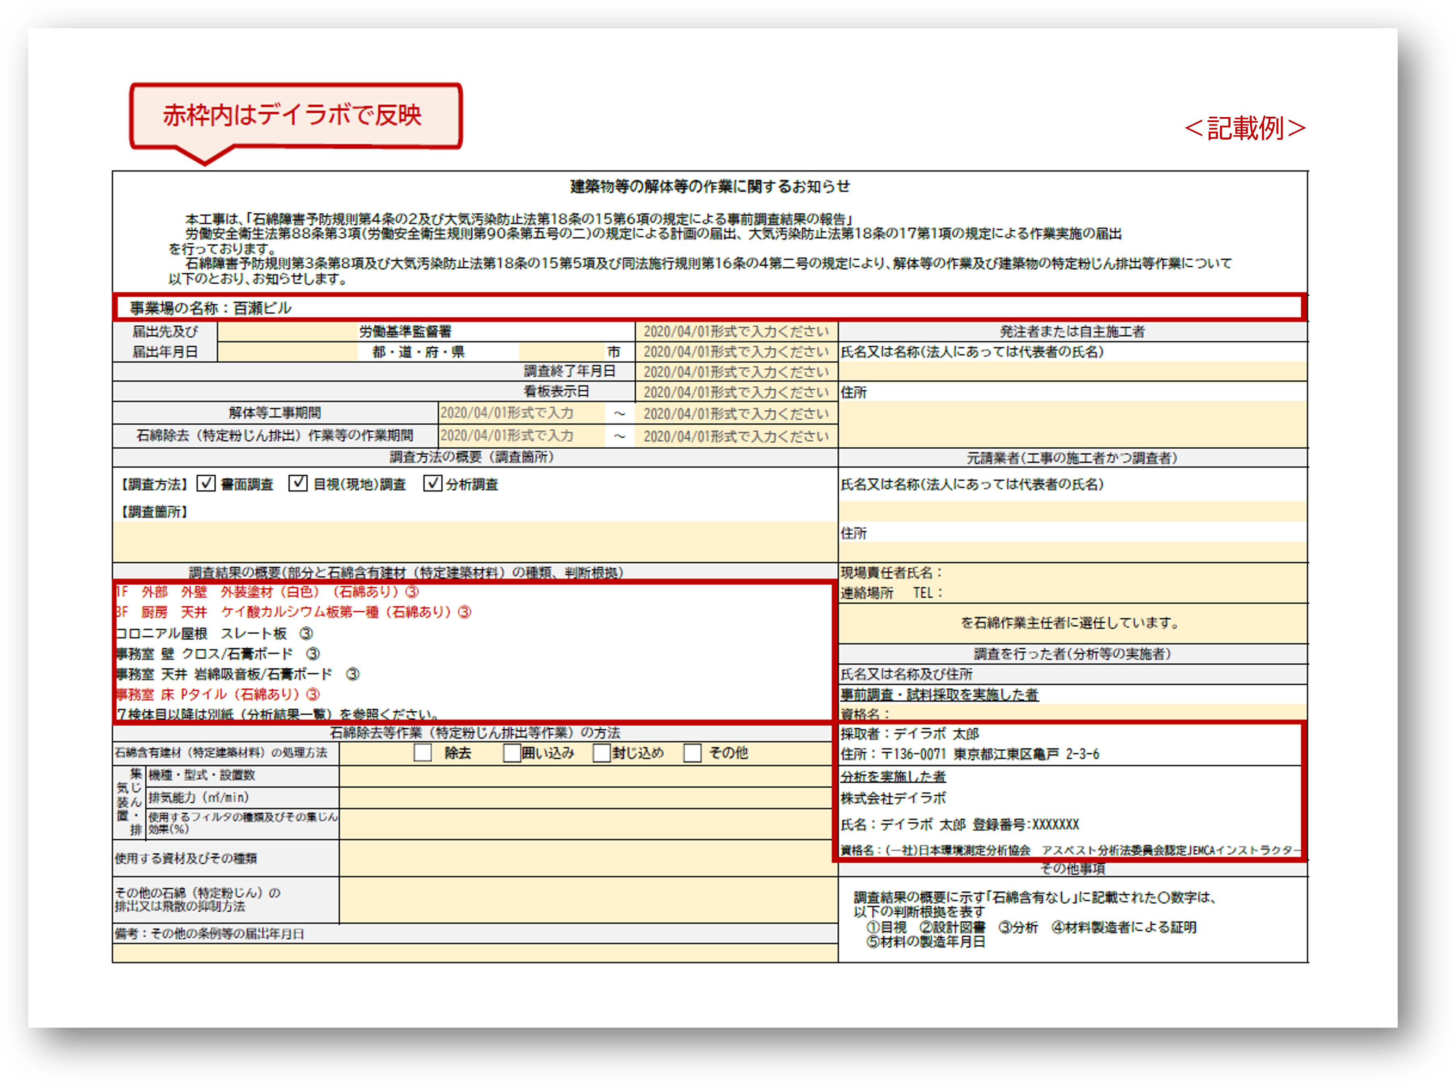Click the 調査箇所 entry area

point(475,541)
